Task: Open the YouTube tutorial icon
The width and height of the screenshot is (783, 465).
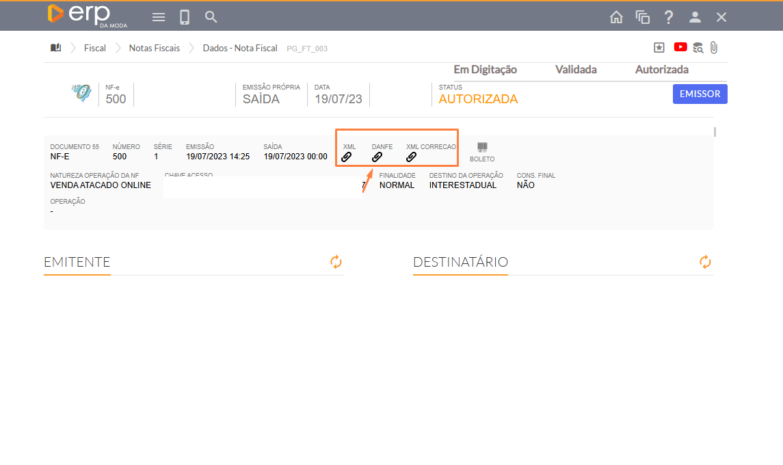Action: [680, 47]
